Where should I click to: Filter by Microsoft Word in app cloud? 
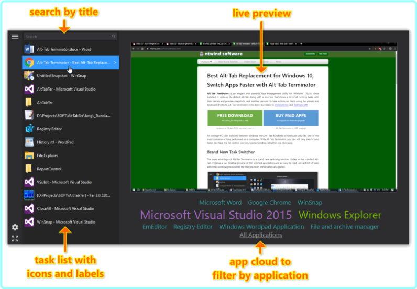[x=220, y=202]
